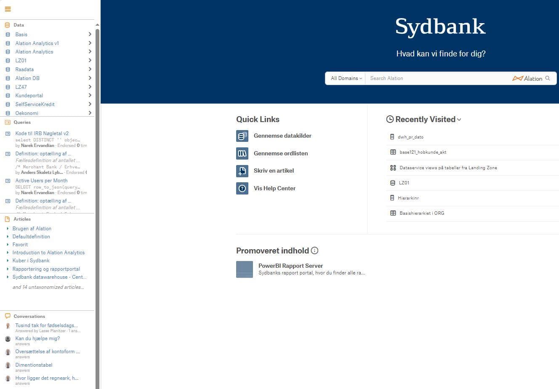Viewport: 559px width, 389px height.
Task: Open the Oekonomi data source
Action: click(27, 113)
